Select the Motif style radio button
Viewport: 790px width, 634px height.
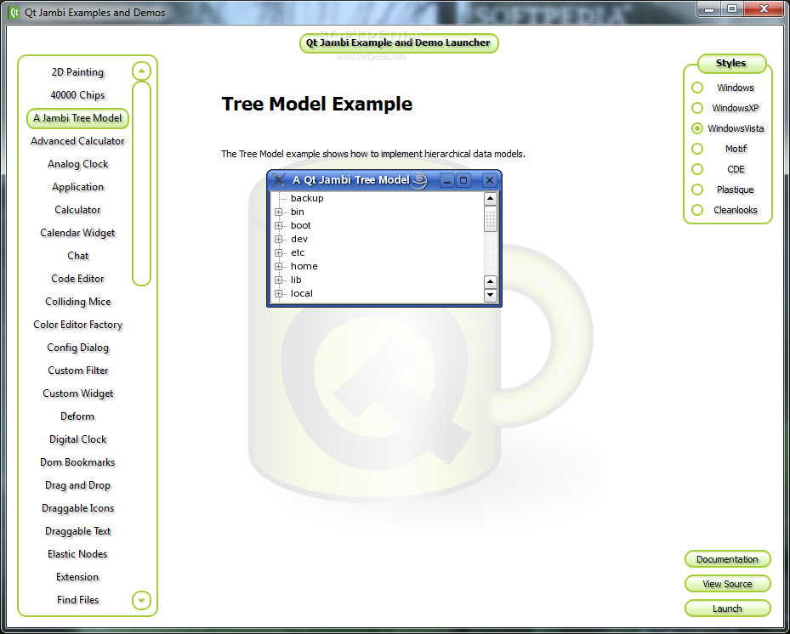697,149
